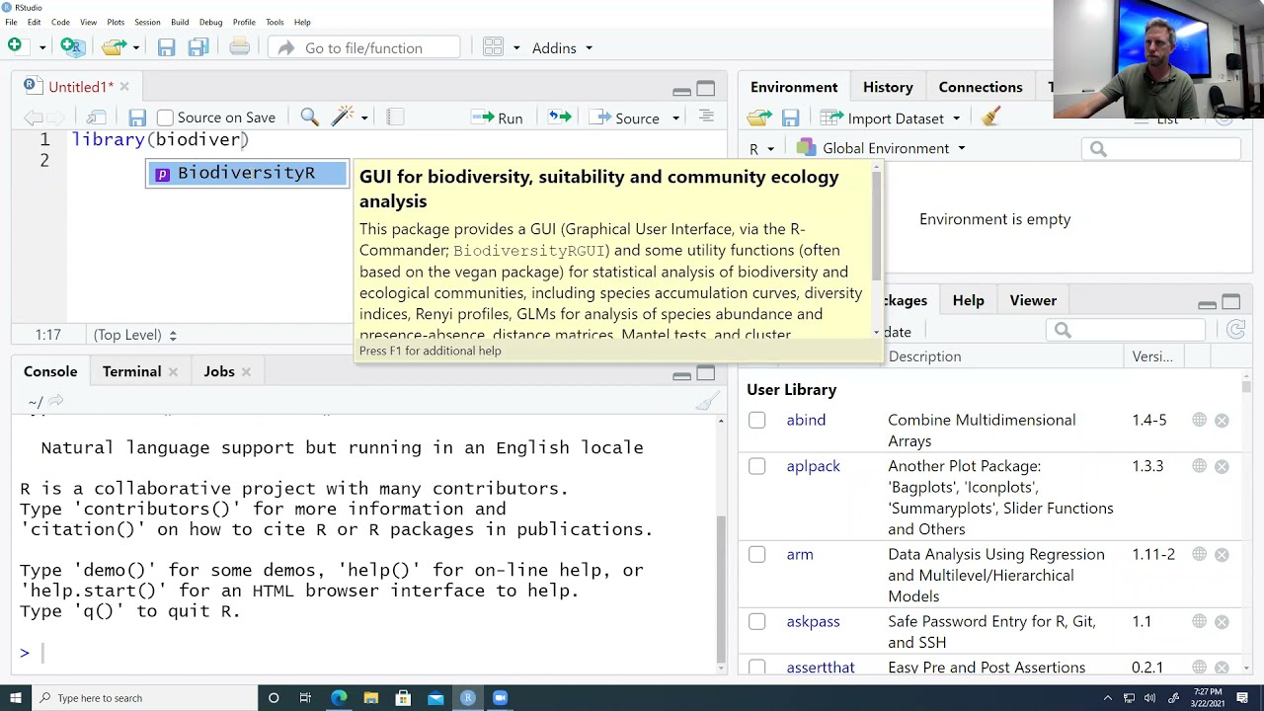Open the askpass package link
Viewport: 1264px width, 711px height.
(813, 622)
